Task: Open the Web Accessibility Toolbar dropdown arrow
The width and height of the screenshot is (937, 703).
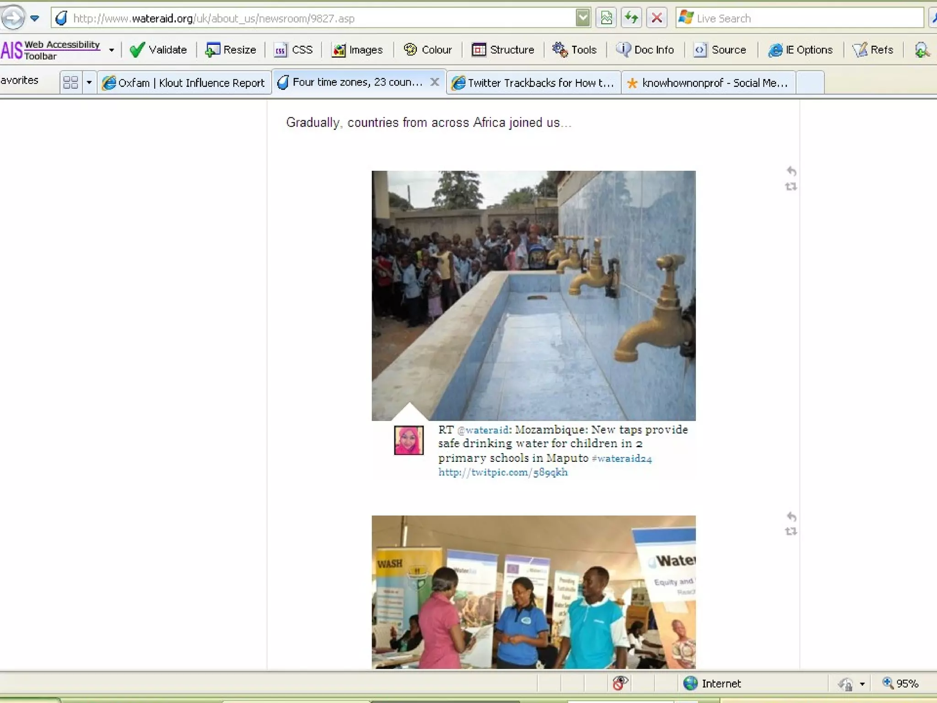Action: [x=111, y=50]
